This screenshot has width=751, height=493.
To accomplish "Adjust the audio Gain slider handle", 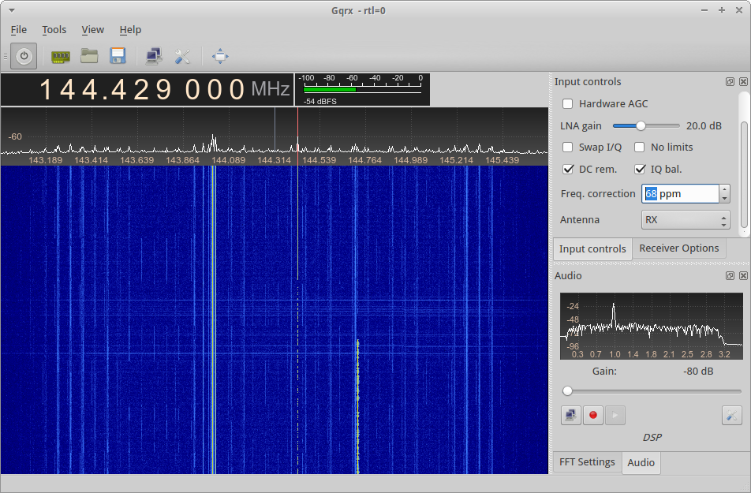I will pyautogui.click(x=567, y=391).
